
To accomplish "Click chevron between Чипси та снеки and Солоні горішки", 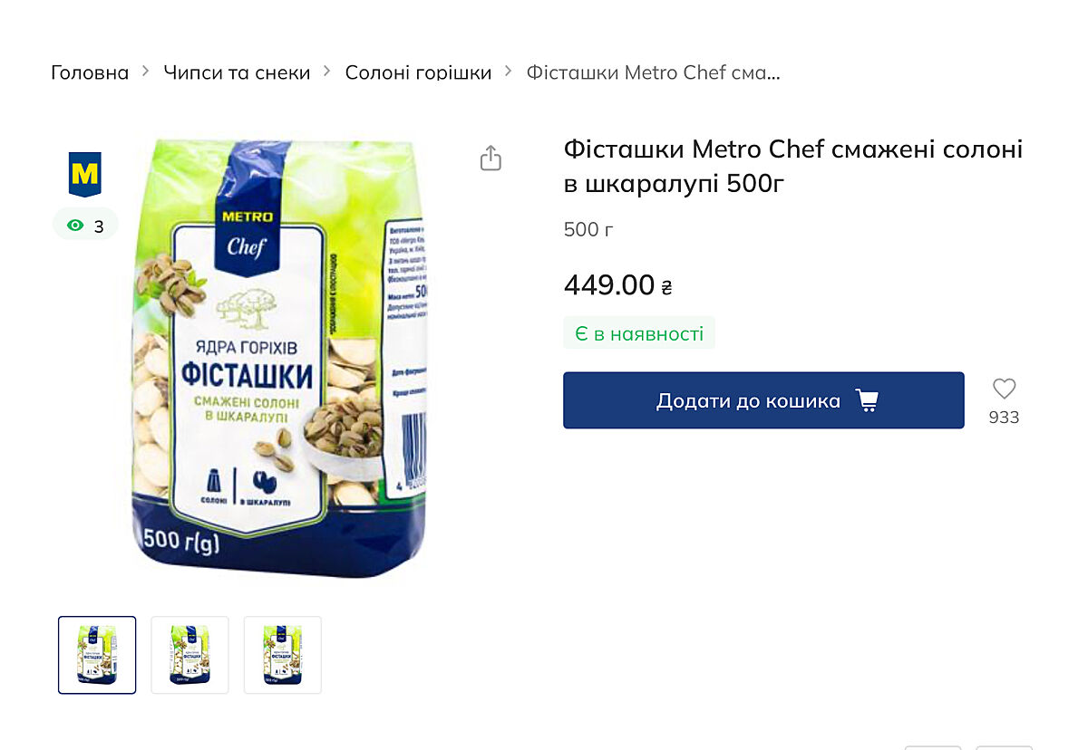I will coord(327,72).
